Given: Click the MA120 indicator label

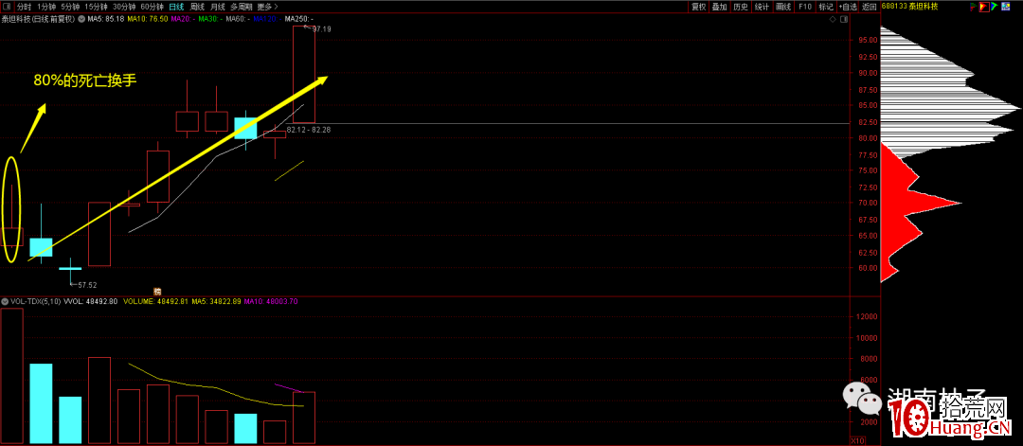Looking at the screenshot, I should [267, 19].
